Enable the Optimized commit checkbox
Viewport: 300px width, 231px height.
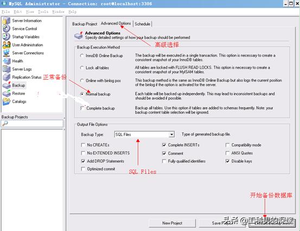[x=83, y=169]
